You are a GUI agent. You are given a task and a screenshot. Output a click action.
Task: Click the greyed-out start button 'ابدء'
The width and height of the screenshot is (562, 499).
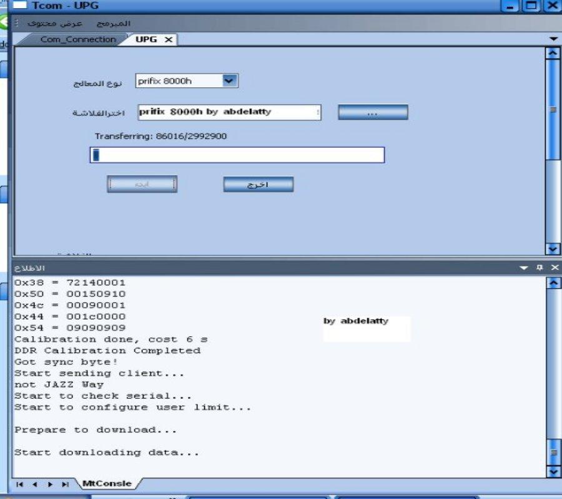[x=142, y=184]
